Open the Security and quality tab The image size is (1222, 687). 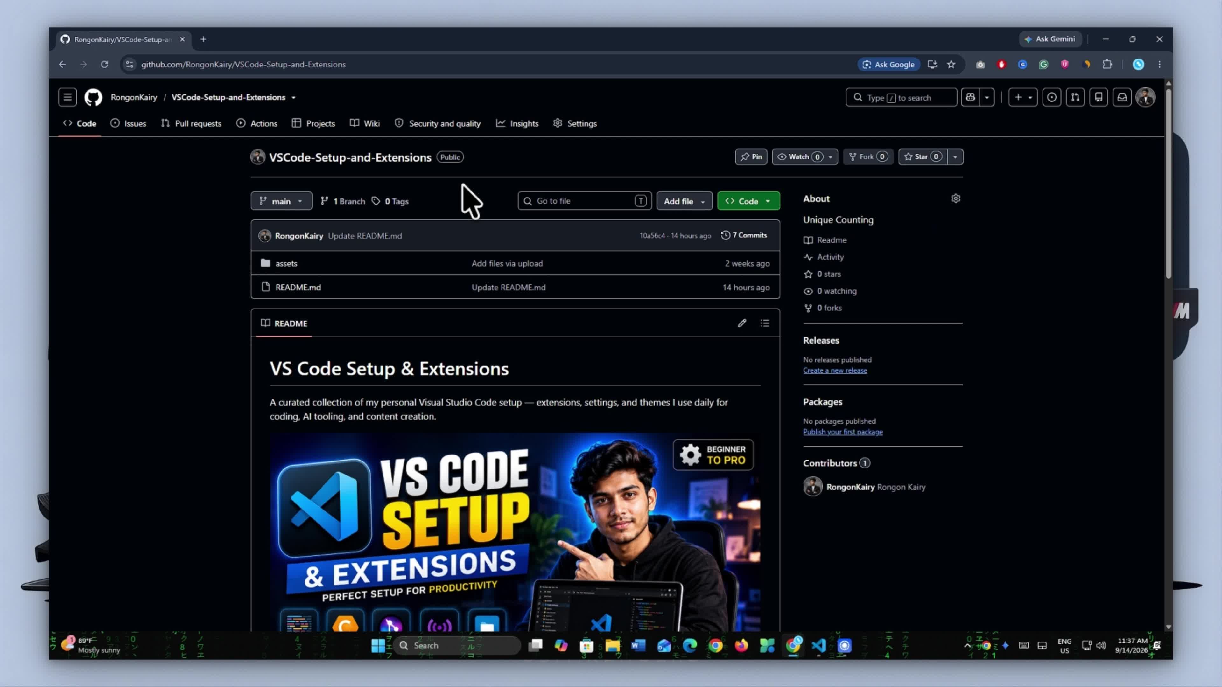point(438,123)
